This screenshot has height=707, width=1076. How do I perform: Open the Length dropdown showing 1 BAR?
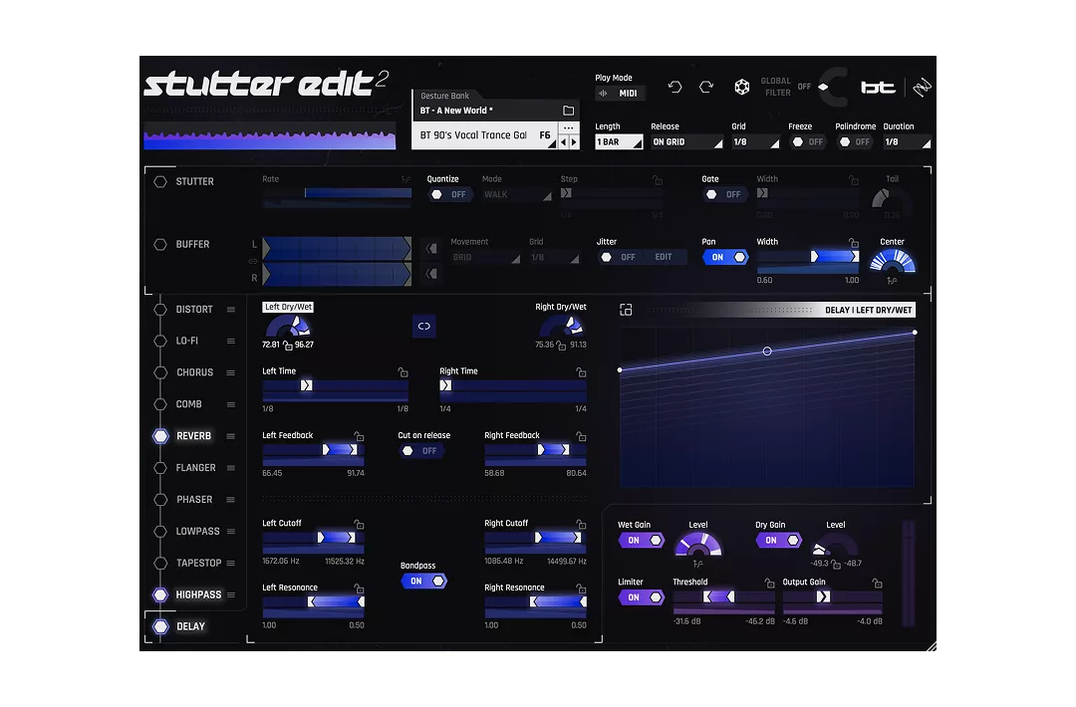click(618, 141)
